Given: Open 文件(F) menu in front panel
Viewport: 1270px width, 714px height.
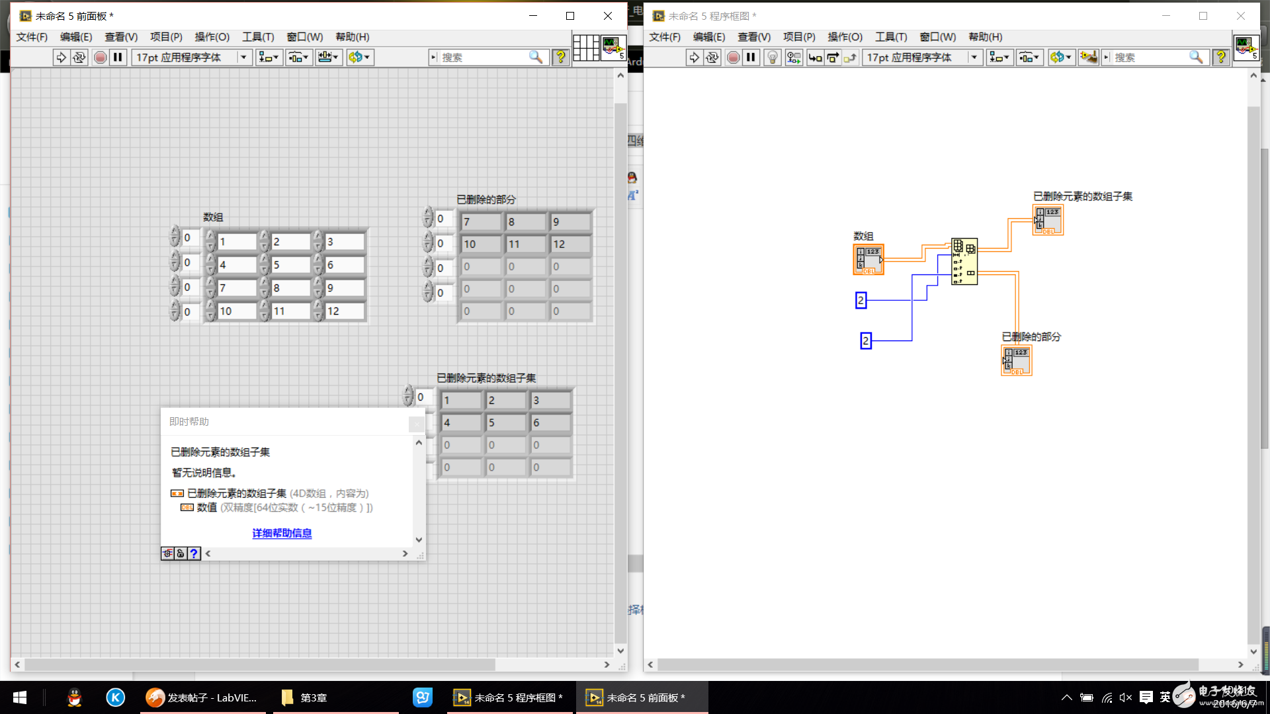Looking at the screenshot, I should tap(32, 37).
